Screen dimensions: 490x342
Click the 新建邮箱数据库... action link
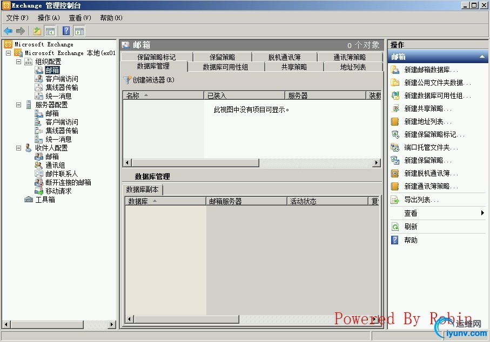tap(431, 70)
